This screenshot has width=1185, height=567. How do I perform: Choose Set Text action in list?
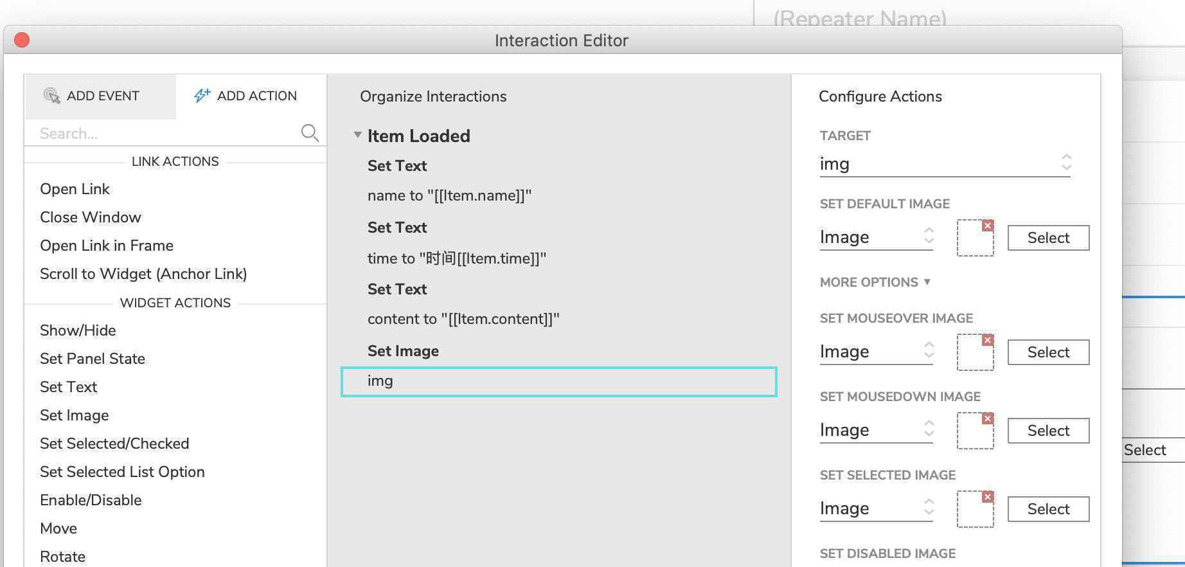(x=68, y=387)
